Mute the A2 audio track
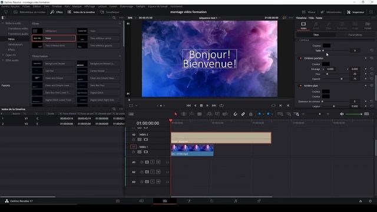377x212 pixels. click(x=158, y=172)
